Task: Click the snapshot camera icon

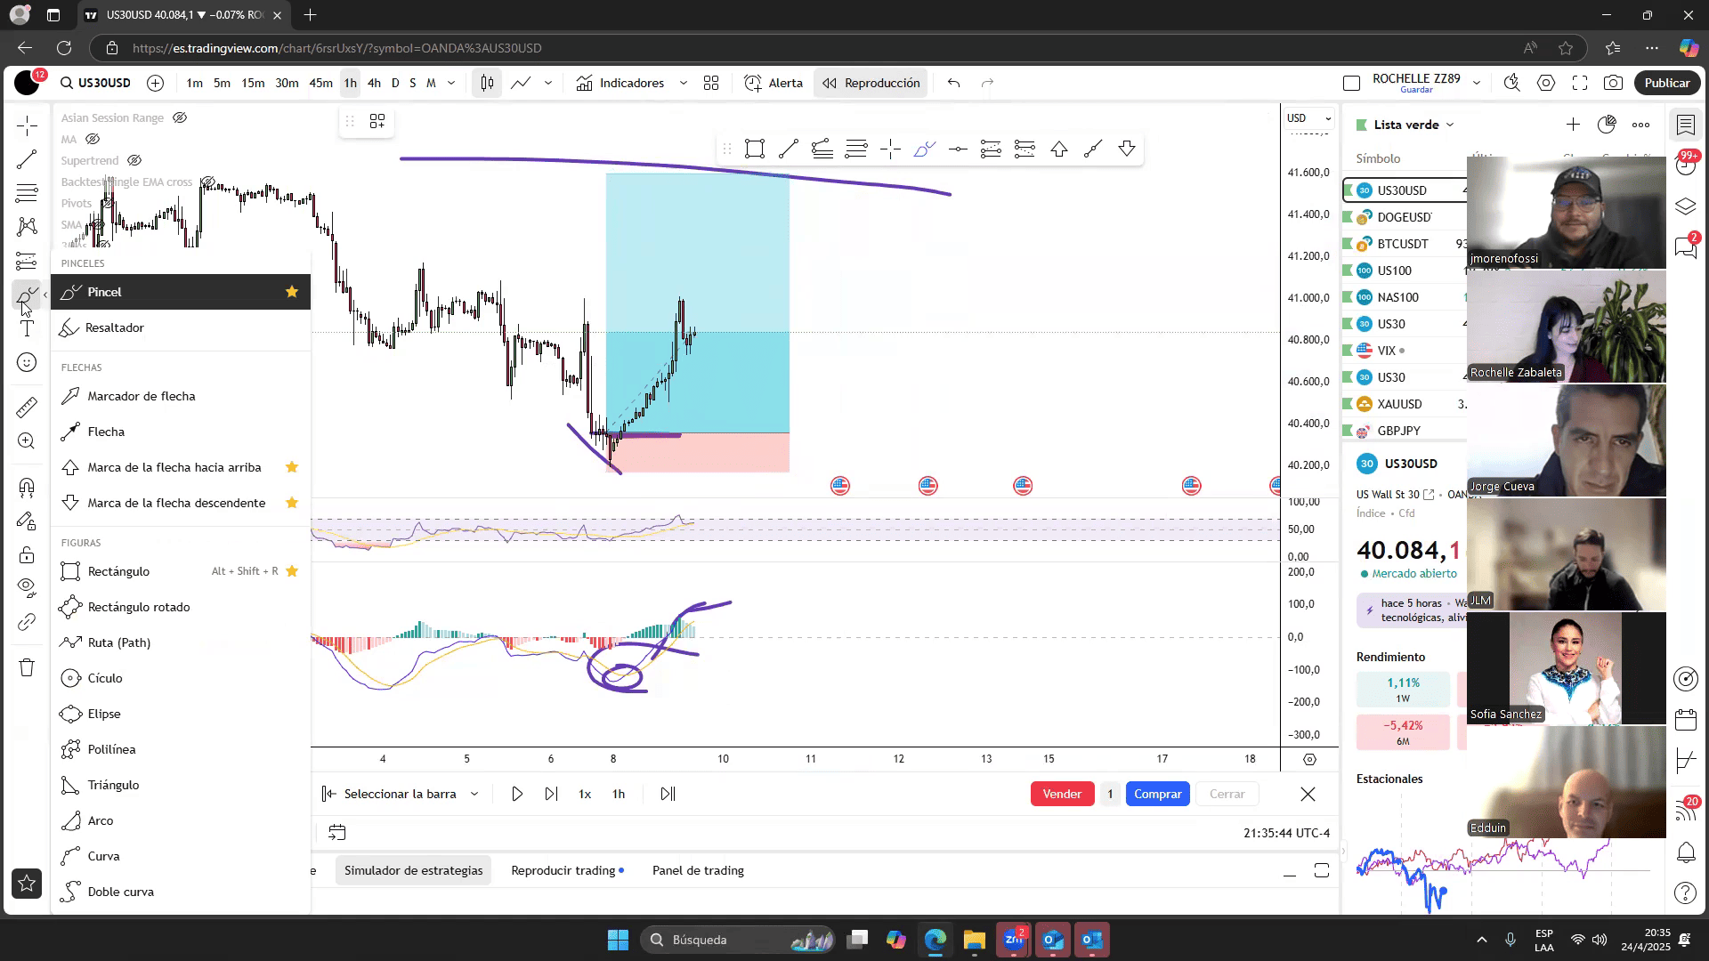Action: click(1613, 83)
